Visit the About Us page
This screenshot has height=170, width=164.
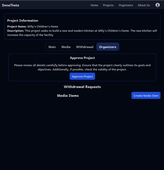144,5
